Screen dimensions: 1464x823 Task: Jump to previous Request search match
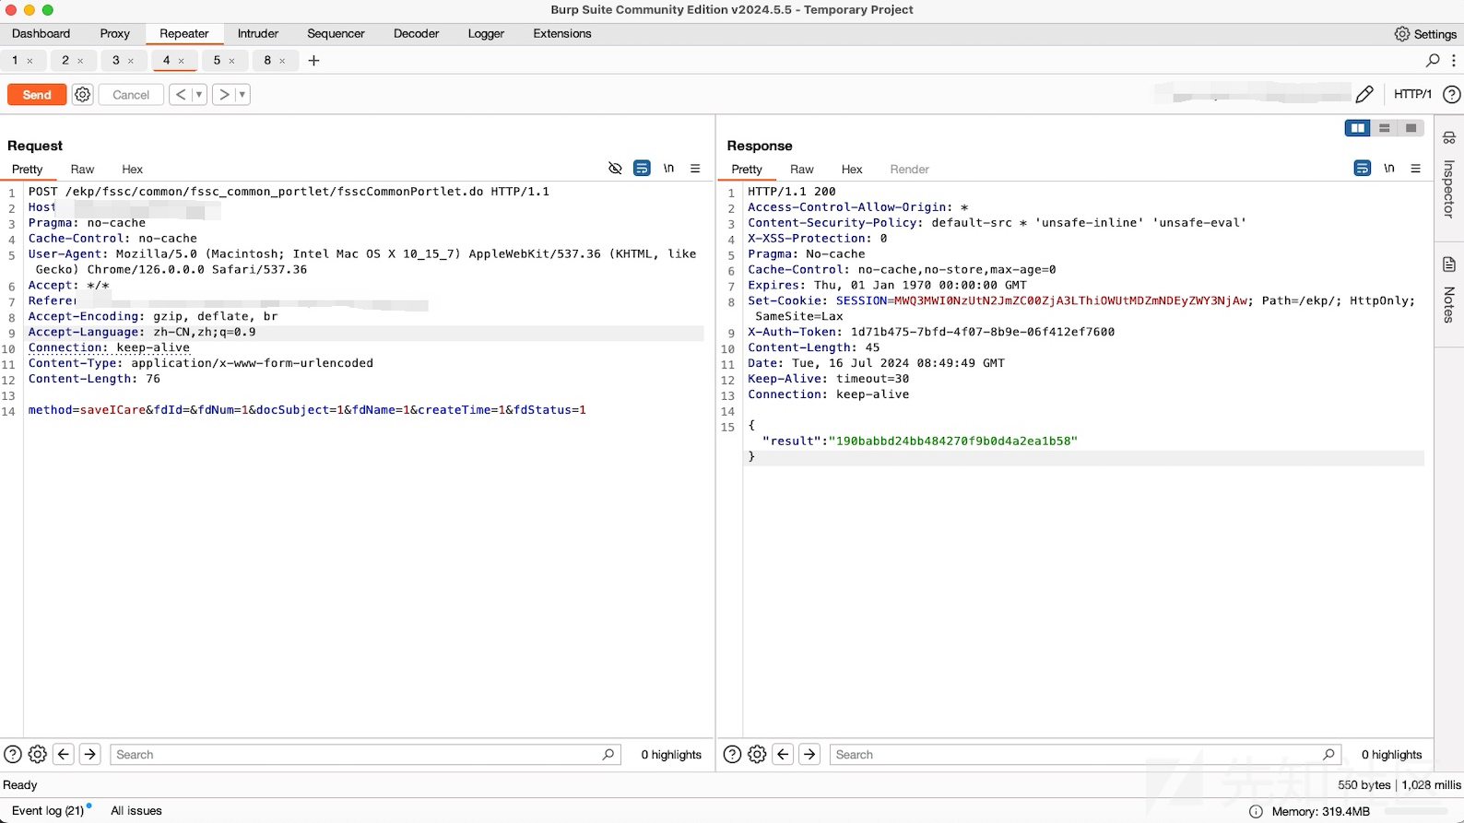coord(64,754)
